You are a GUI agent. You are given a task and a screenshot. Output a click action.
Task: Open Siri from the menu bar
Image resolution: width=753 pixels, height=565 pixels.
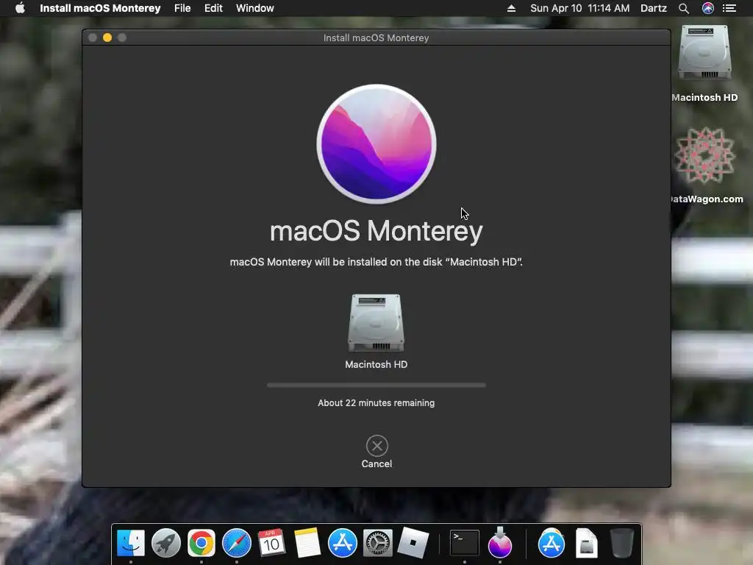(708, 8)
